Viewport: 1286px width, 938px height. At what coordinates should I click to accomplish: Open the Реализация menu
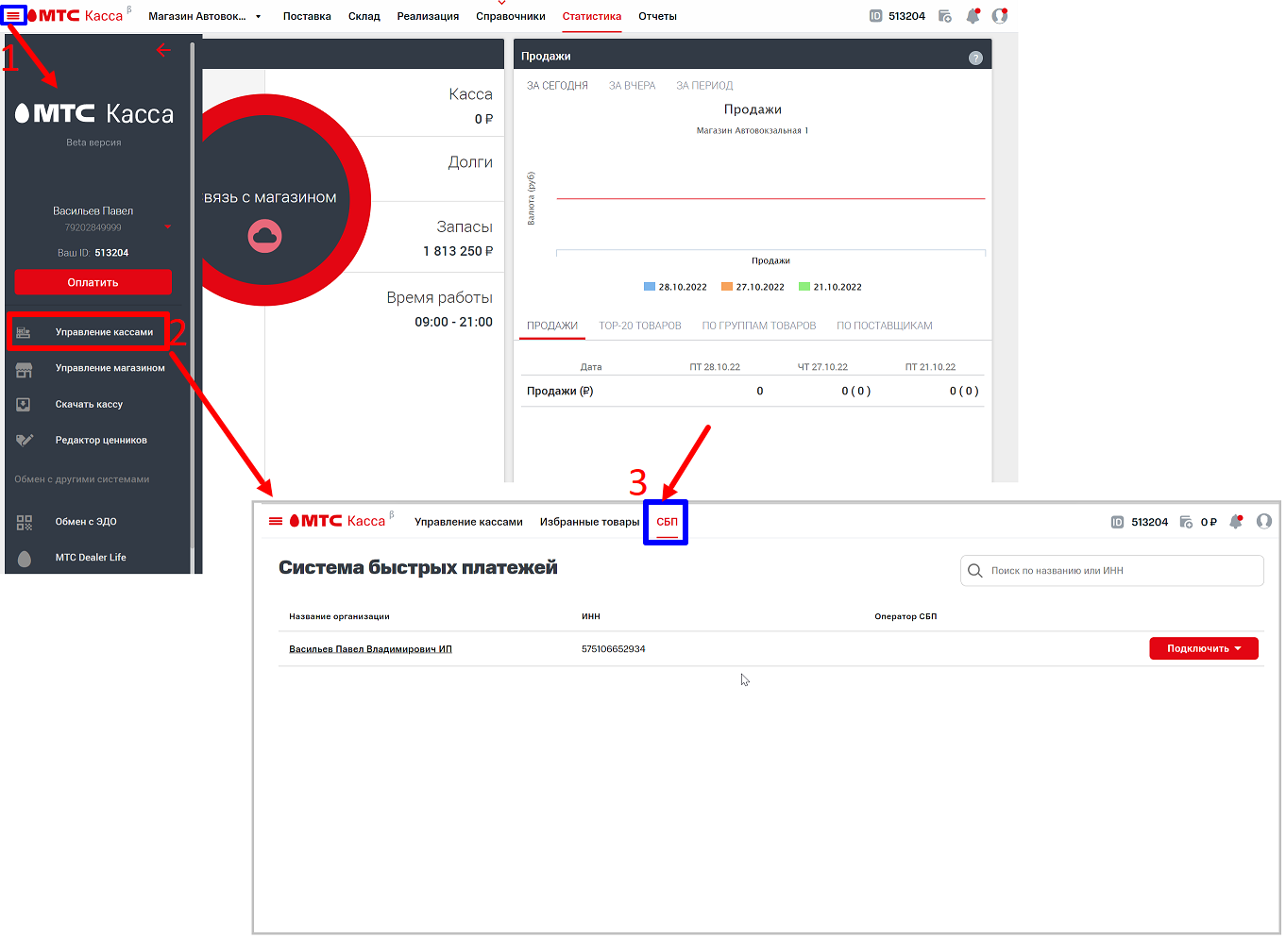click(x=428, y=16)
